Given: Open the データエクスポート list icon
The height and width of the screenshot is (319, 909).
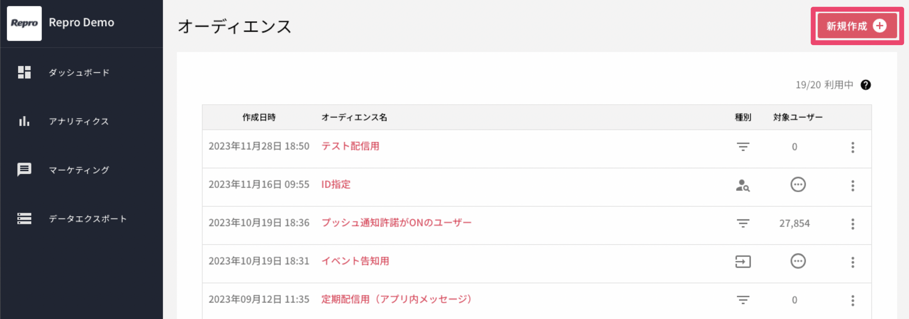Looking at the screenshot, I should point(24,218).
